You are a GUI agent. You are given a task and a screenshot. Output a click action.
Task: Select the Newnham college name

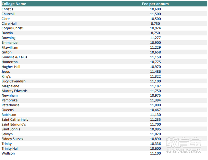(x=10, y=95)
